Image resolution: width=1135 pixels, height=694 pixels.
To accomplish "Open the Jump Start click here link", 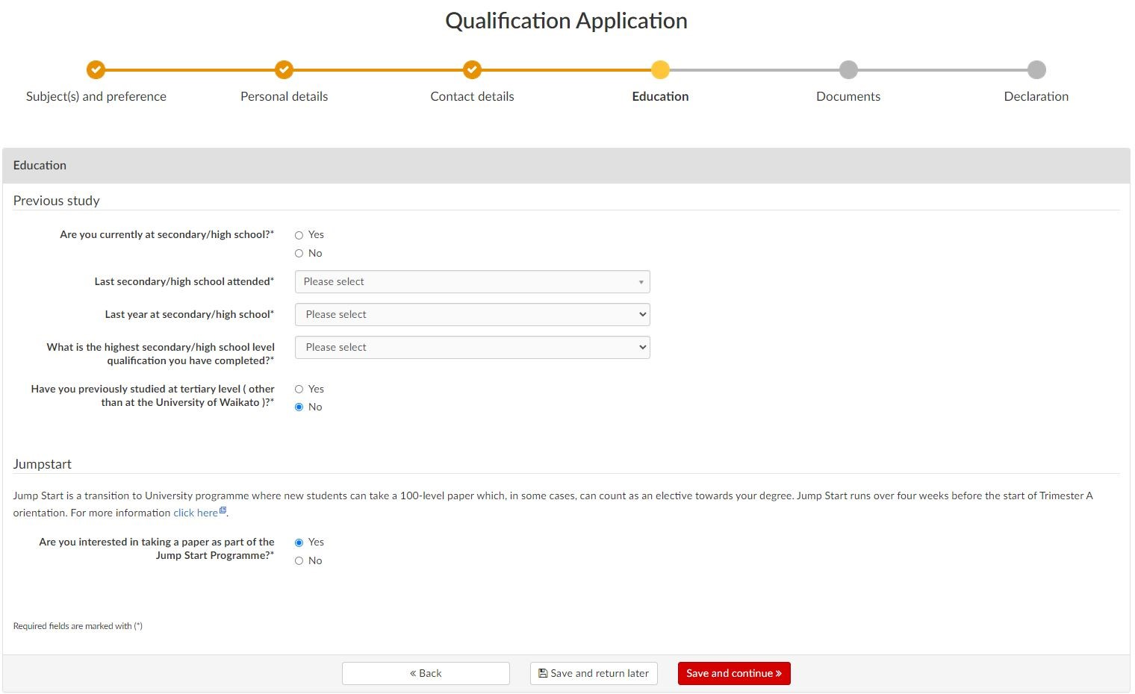I will click(x=196, y=513).
